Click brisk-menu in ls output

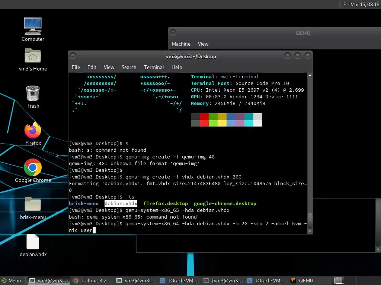click(x=84, y=204)
